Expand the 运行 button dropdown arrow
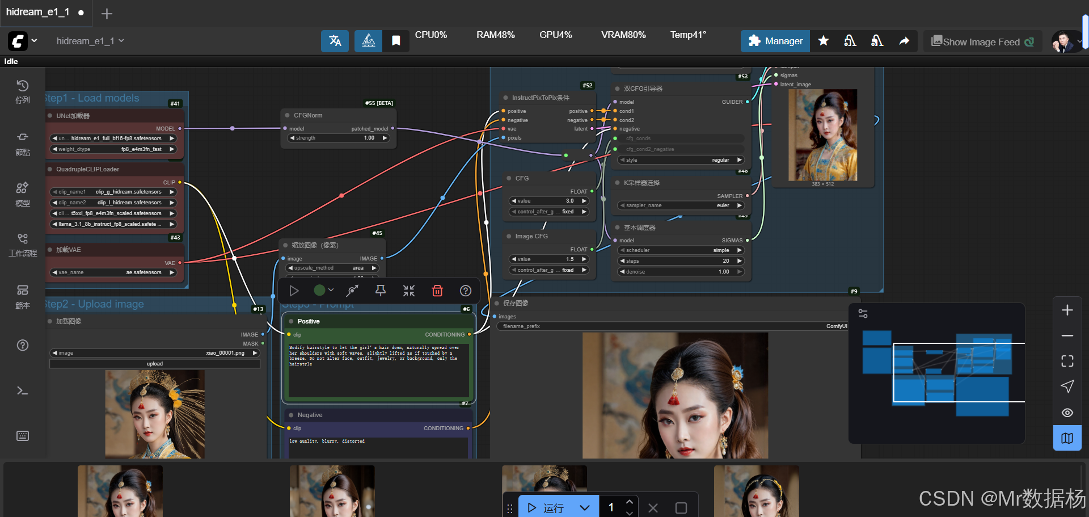 [x=585, y=508]
